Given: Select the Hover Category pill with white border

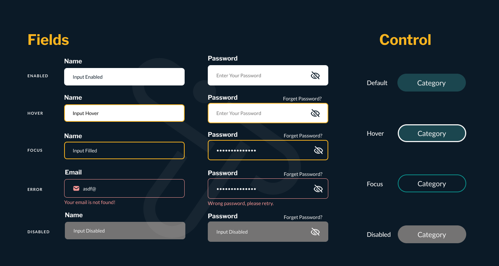Looking at the screenshot, I should pos(432,134).
